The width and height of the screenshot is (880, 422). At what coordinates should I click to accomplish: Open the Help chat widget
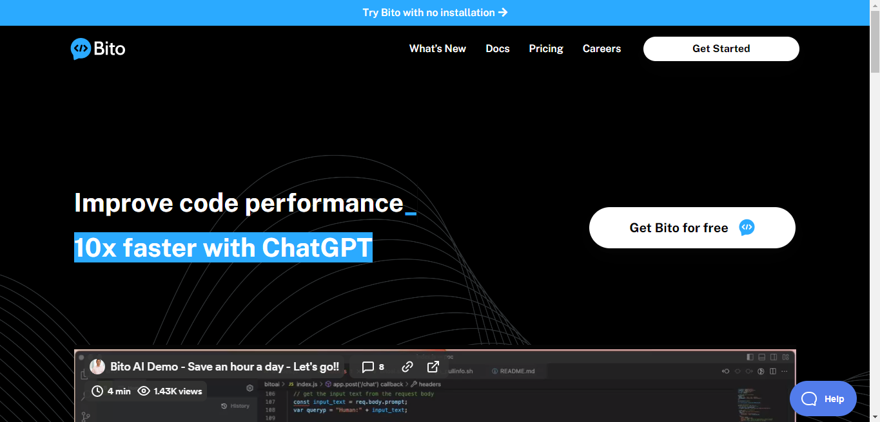pyautogui.click(x=823, y=399)
